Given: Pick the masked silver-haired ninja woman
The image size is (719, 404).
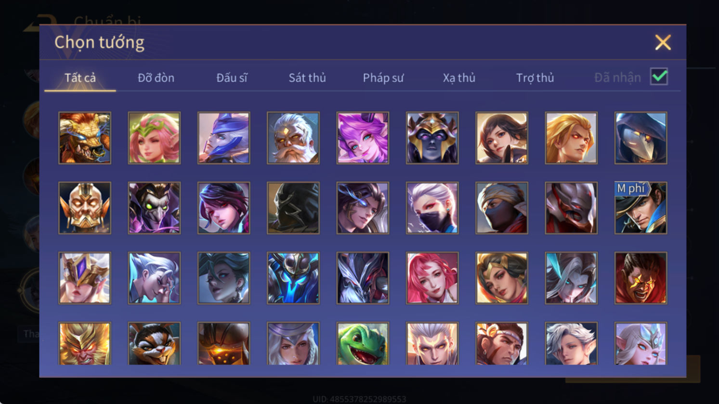Looking at the screenshot, I should [432, 208].
